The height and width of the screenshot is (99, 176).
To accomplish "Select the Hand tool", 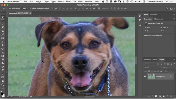I will (x=2, y=81).
